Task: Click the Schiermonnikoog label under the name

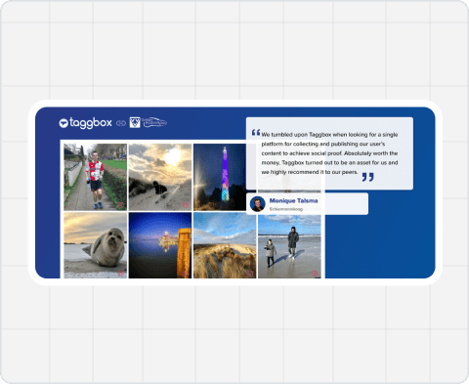Action: [x=286, y=209]
